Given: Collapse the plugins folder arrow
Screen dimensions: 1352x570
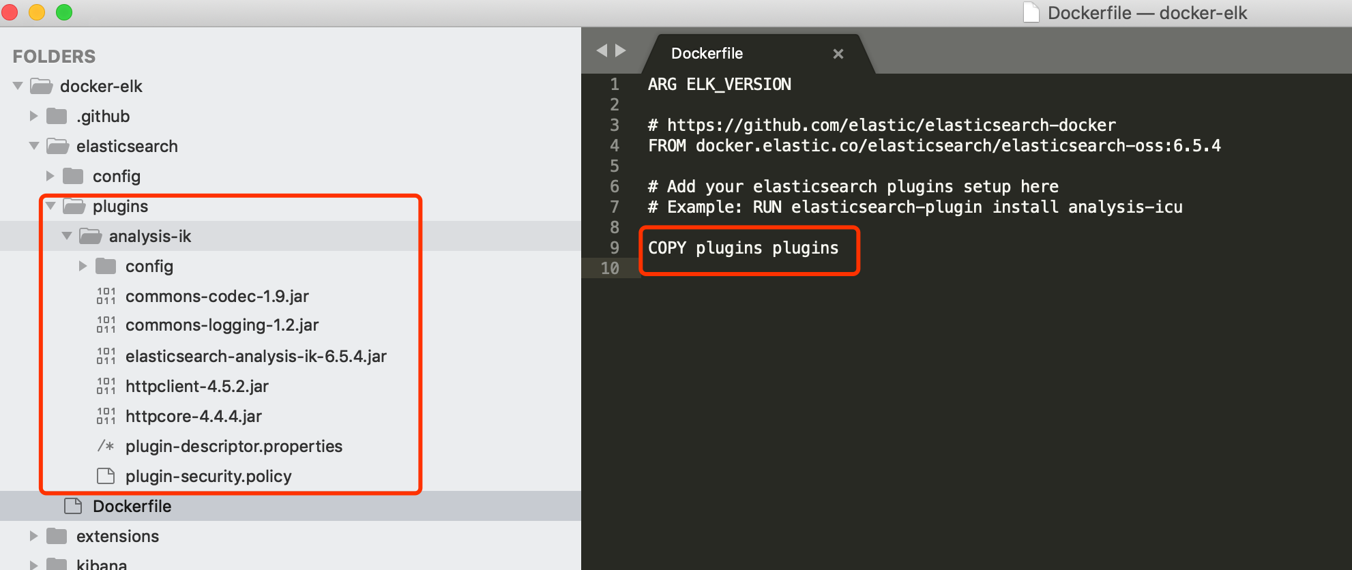Looking at the screenshot, I should 50,206.
